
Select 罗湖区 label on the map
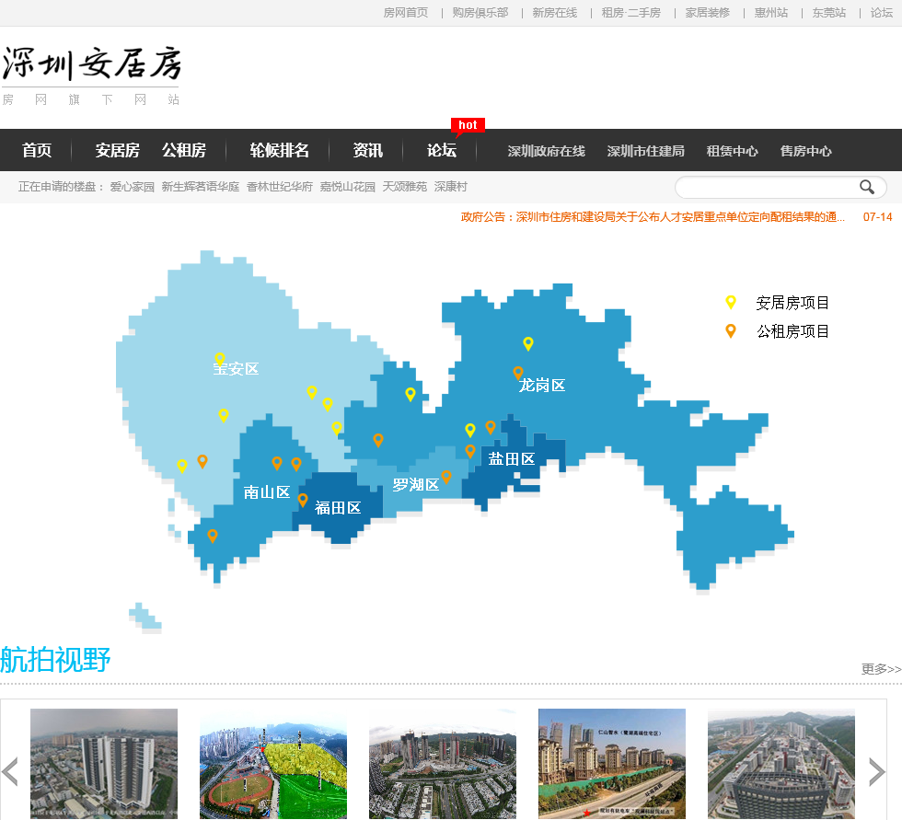click(416, 485)
